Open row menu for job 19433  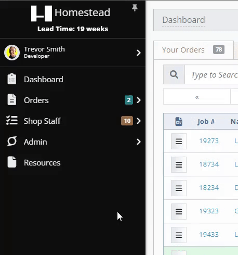tap(179, 235)
